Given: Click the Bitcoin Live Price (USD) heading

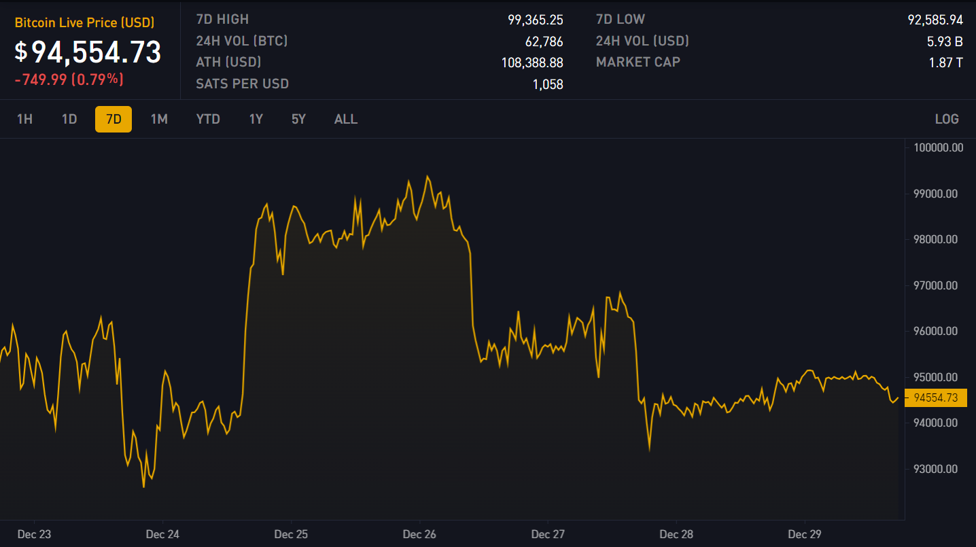Looking at the screenshot, I should click(x=84, y=22).
